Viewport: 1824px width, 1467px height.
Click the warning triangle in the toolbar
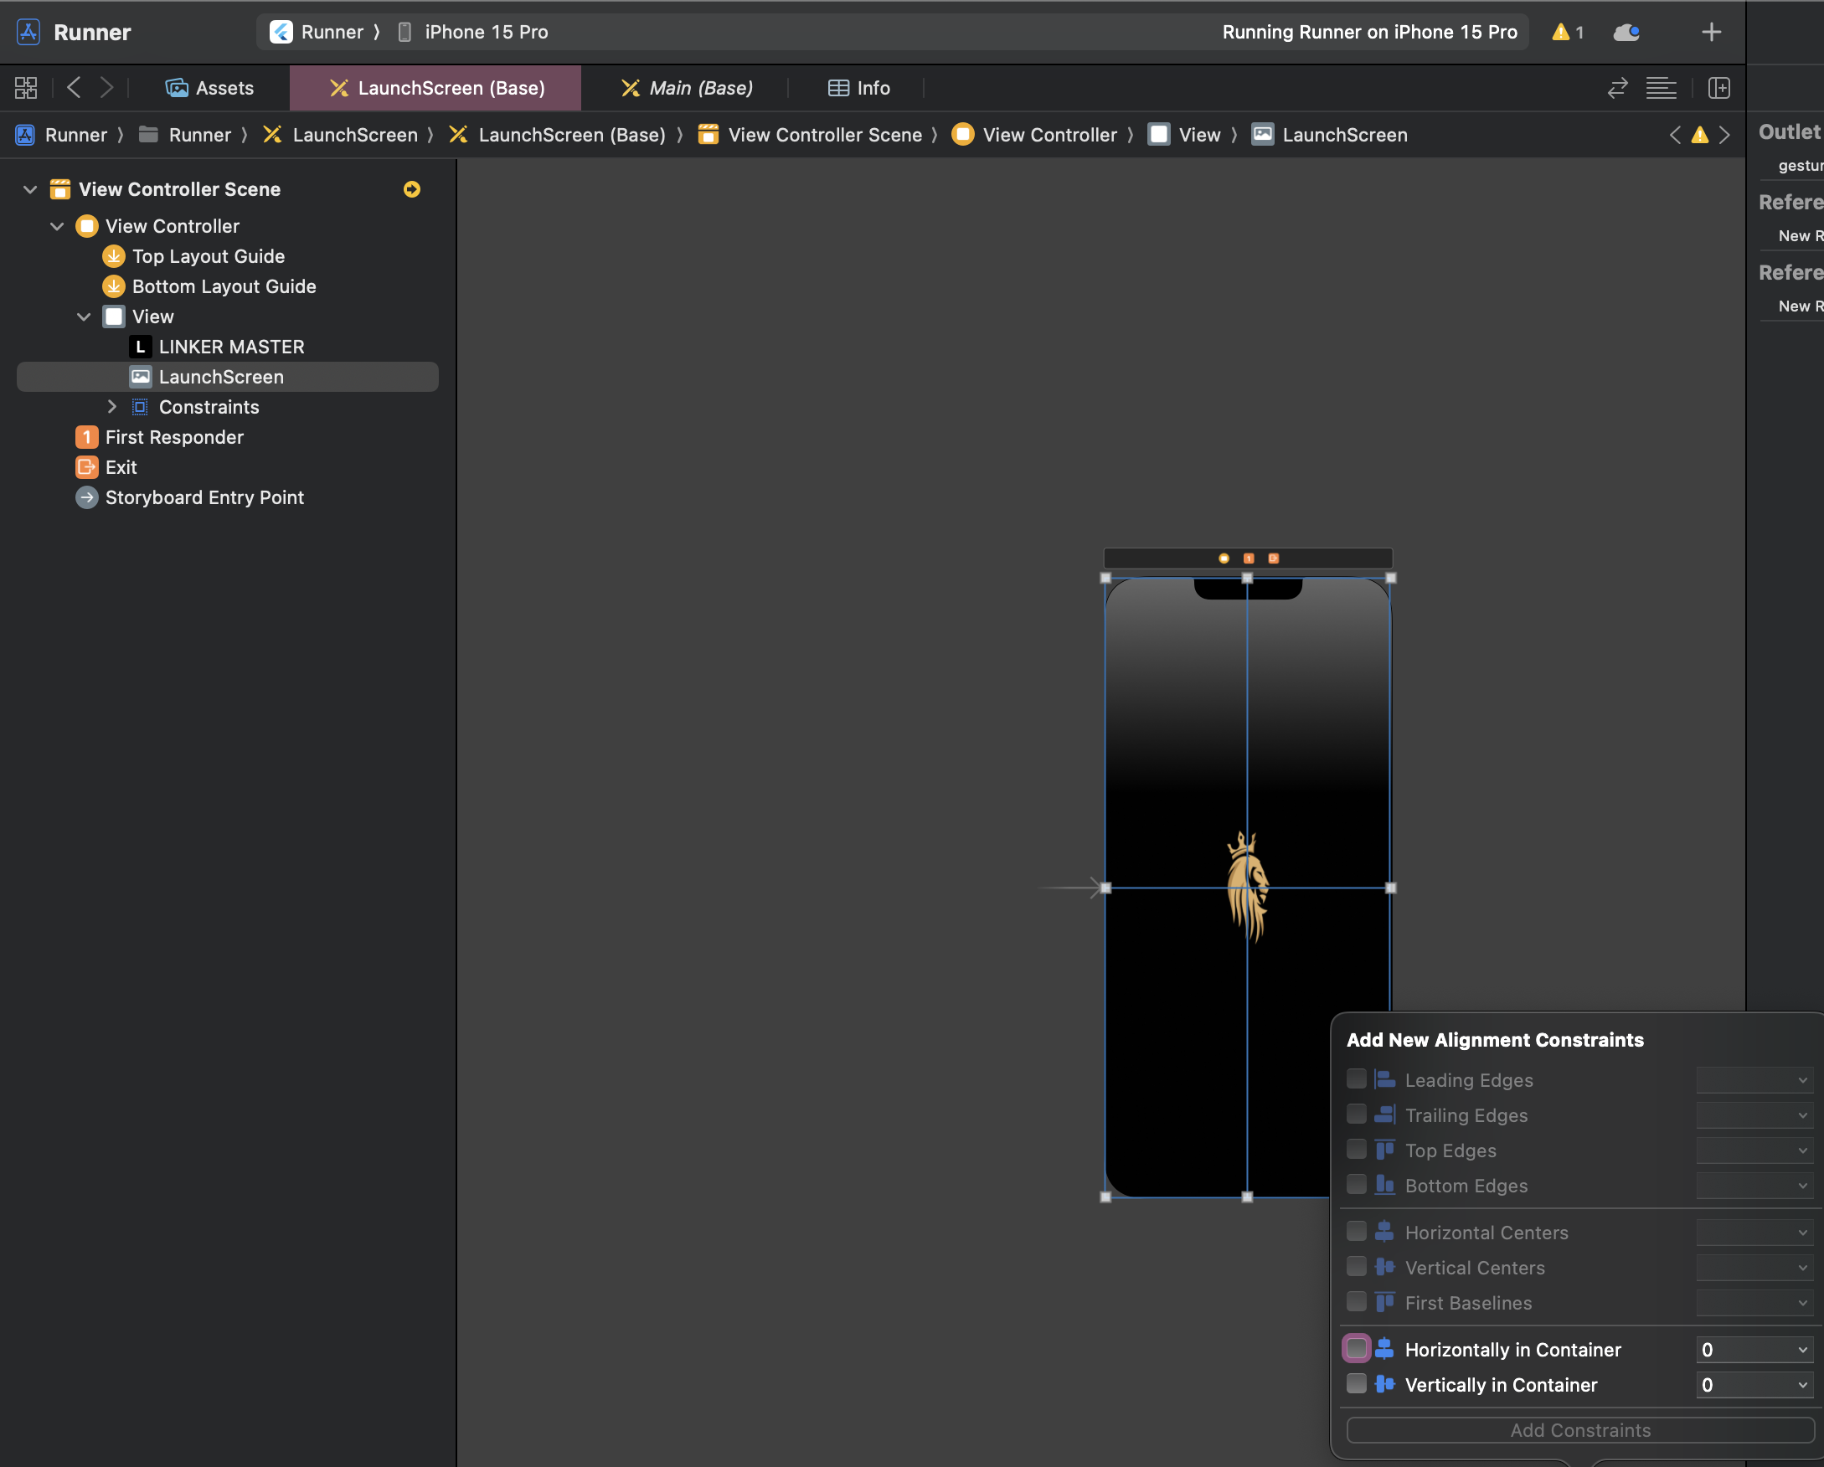[1560, 32]
